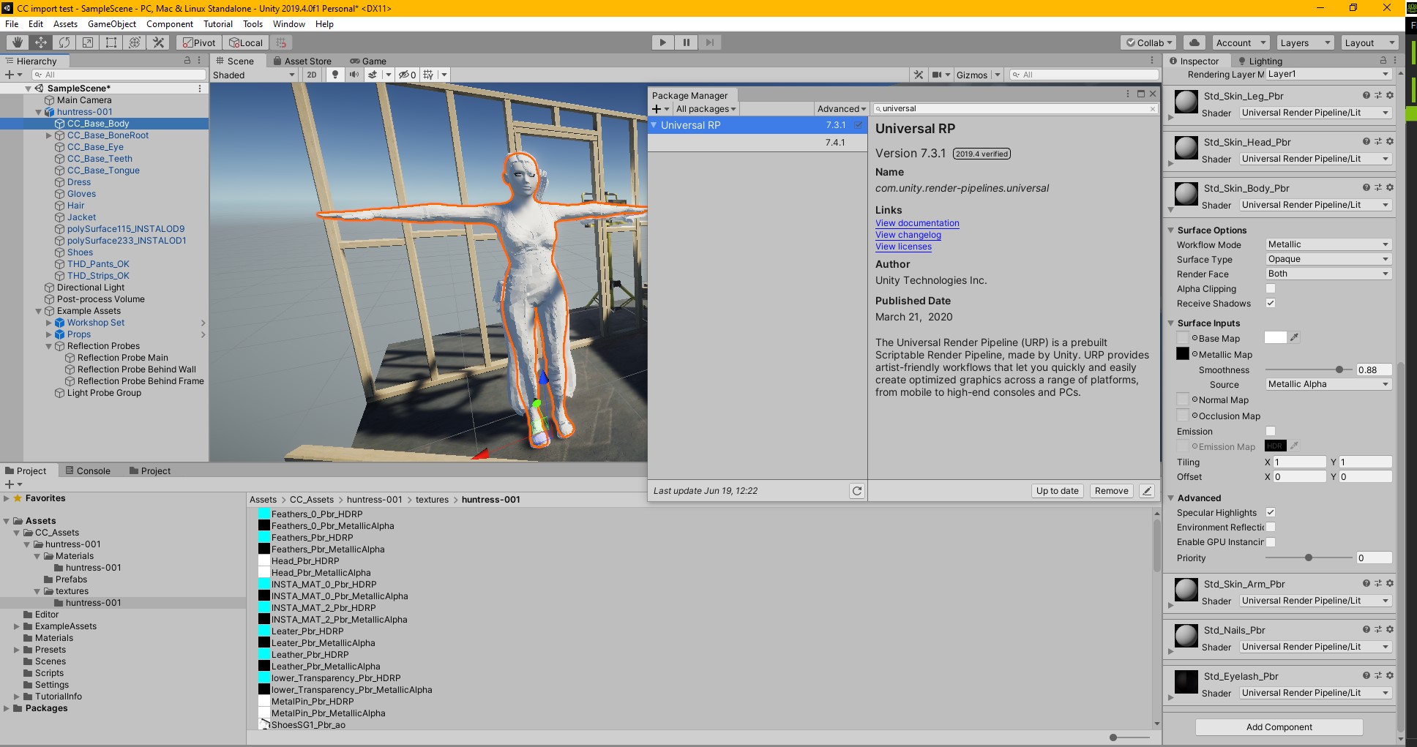1417x747 pixels.
Task: Refresh the Package Manager package list
Action: pyautogui.click(x=856, y=491)
